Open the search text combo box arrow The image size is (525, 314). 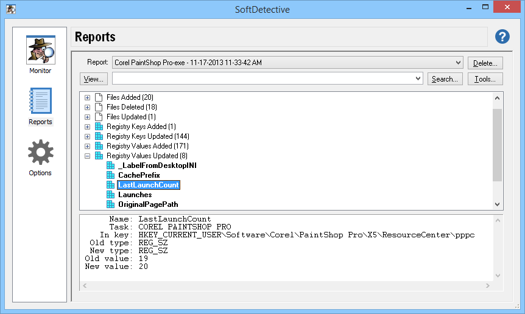[x=418, y=78]
